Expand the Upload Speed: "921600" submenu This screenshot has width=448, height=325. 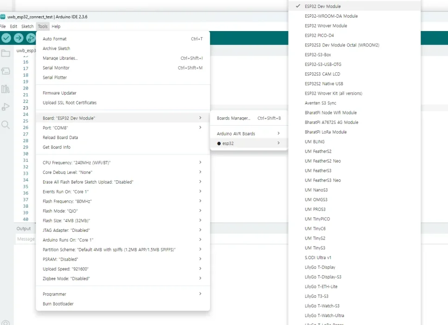(123, 269)
